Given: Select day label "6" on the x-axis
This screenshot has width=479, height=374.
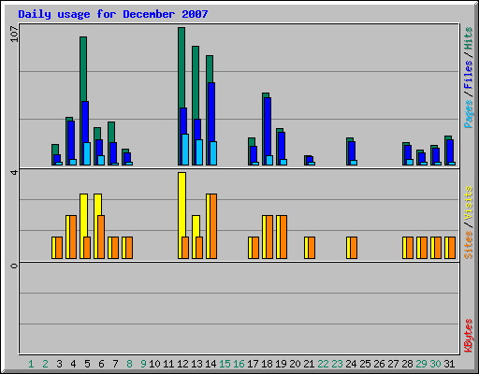Looking at the screenshot, I should 101,364.
